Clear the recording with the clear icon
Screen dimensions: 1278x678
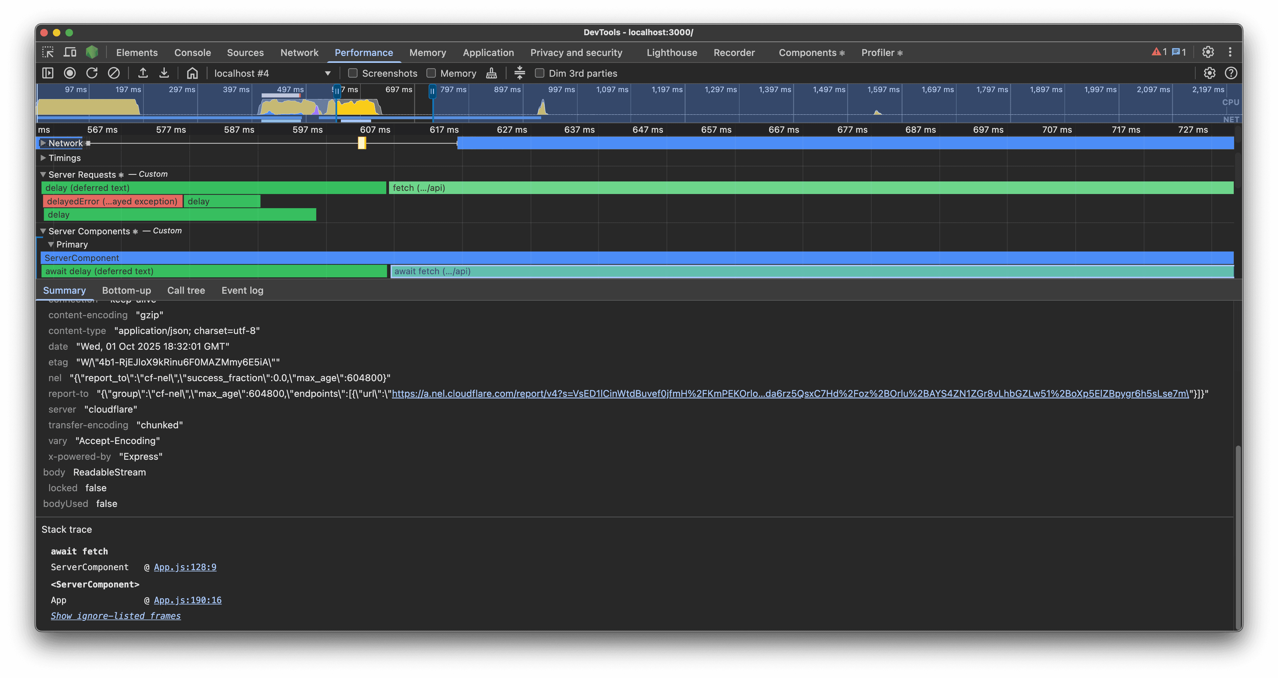(113, 73)
